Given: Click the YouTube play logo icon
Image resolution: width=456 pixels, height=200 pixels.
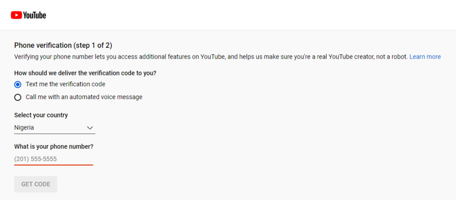Looking at the screenshot, I should tap(16, 15).
